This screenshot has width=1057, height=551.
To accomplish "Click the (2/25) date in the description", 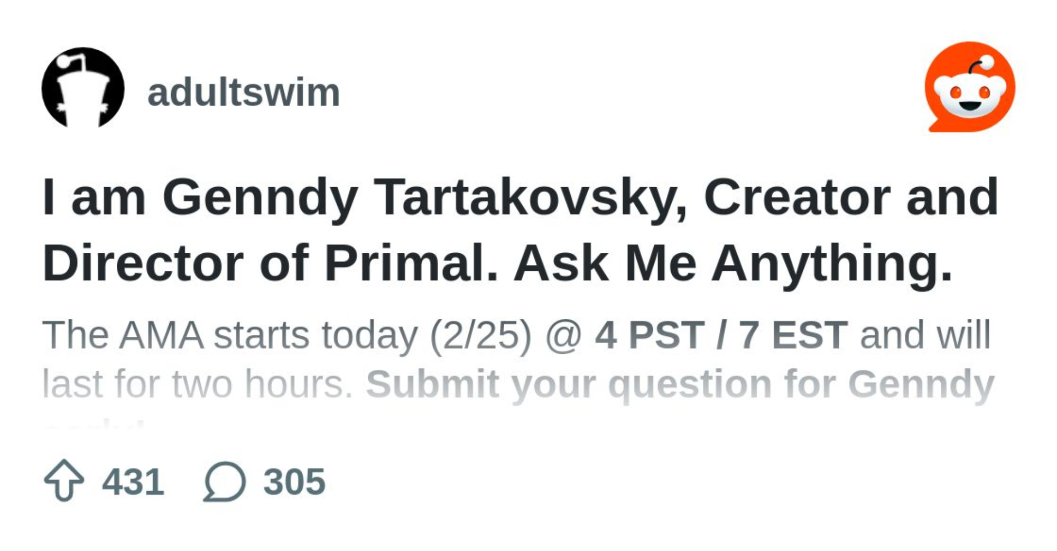I will [x=480, y=335].
